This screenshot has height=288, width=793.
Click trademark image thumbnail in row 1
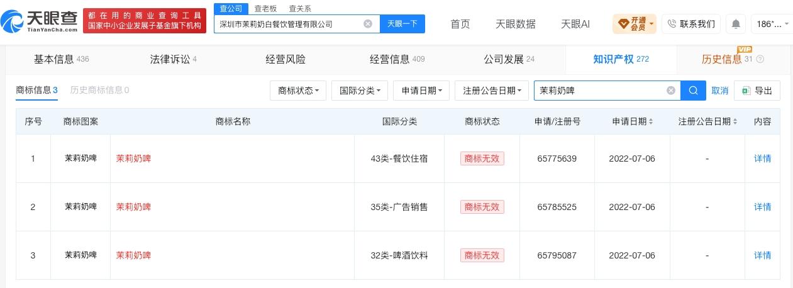tap(80, 158)
